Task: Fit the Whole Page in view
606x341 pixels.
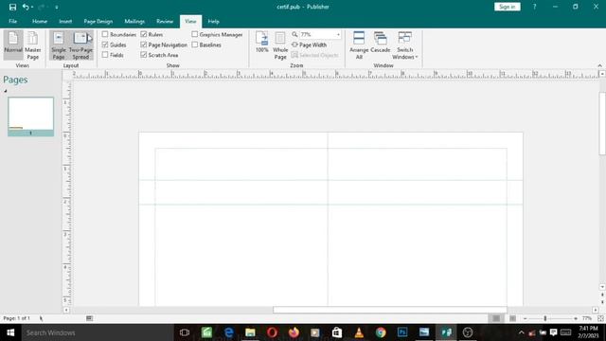Action: pyautogui.click(x=280, y=45)
